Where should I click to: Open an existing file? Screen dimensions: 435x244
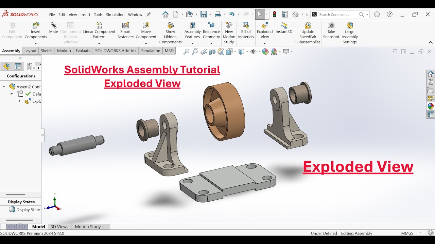point(189,14)
